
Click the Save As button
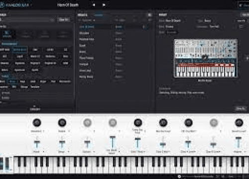(x=241, y=109)
